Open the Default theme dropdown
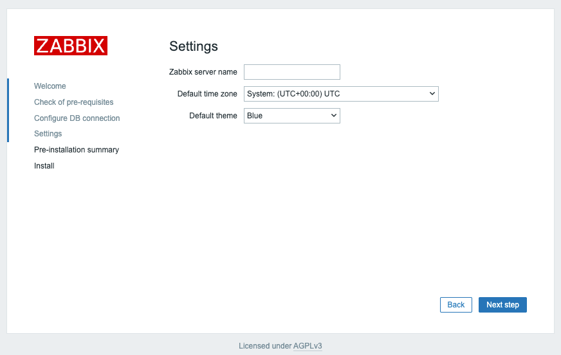 point(292,116)
